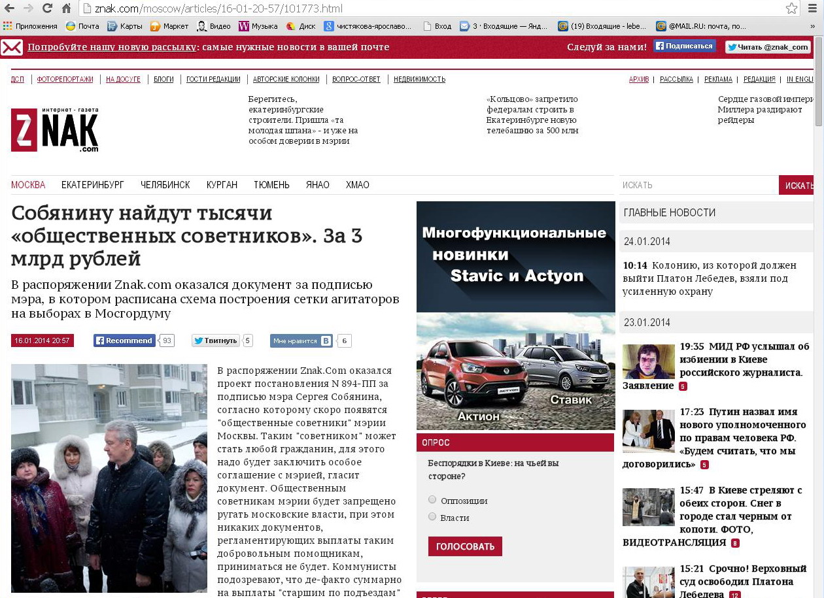Click the Facebook Recommend button

[x=124, y=341]
